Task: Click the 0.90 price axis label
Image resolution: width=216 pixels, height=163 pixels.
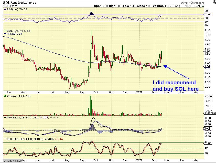Action: point(208,87)
